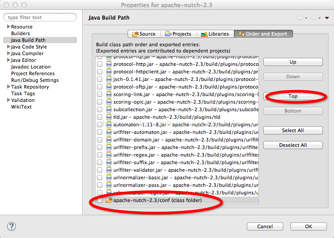The image size is (334, 238).
Task: Check the urlfilter-domain.jar checkbox
Action: tap(100, 140)
